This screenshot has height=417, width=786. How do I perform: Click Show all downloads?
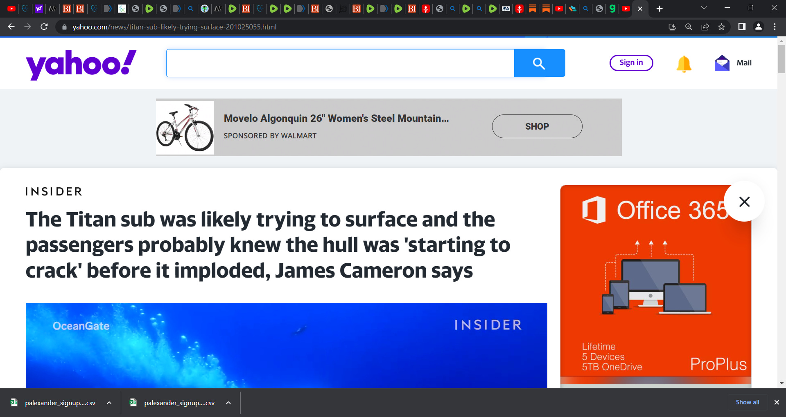click(748, 402)
